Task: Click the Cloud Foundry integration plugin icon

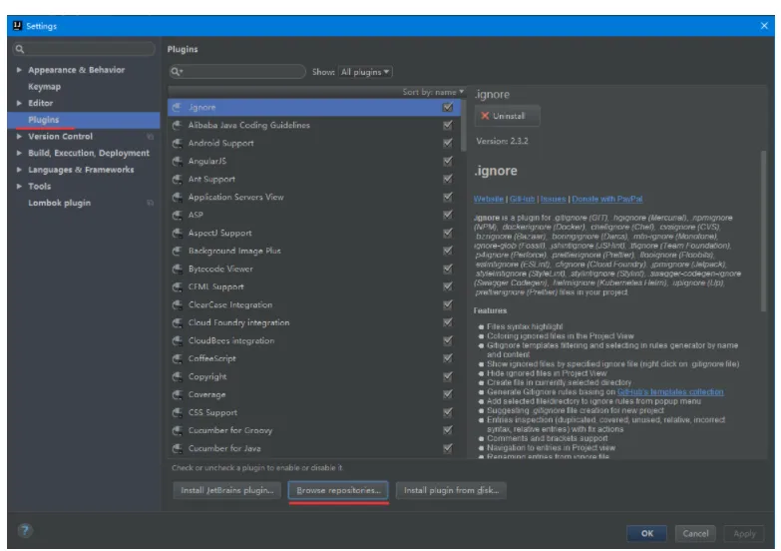Action: coord(177,322)
